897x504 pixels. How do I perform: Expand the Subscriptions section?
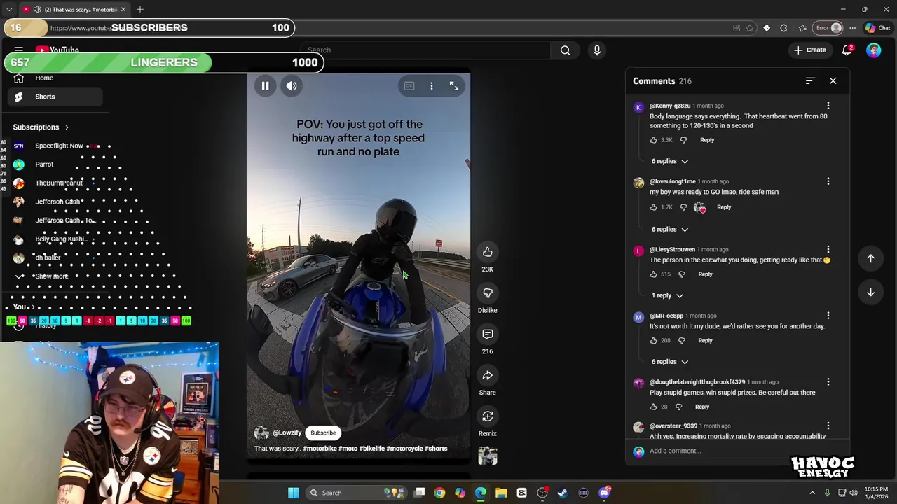click(41, 127)
